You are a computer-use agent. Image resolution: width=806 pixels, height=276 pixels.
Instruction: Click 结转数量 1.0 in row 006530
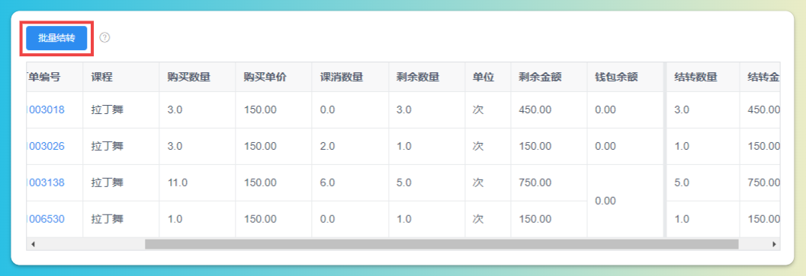click(x=682, y=219)
